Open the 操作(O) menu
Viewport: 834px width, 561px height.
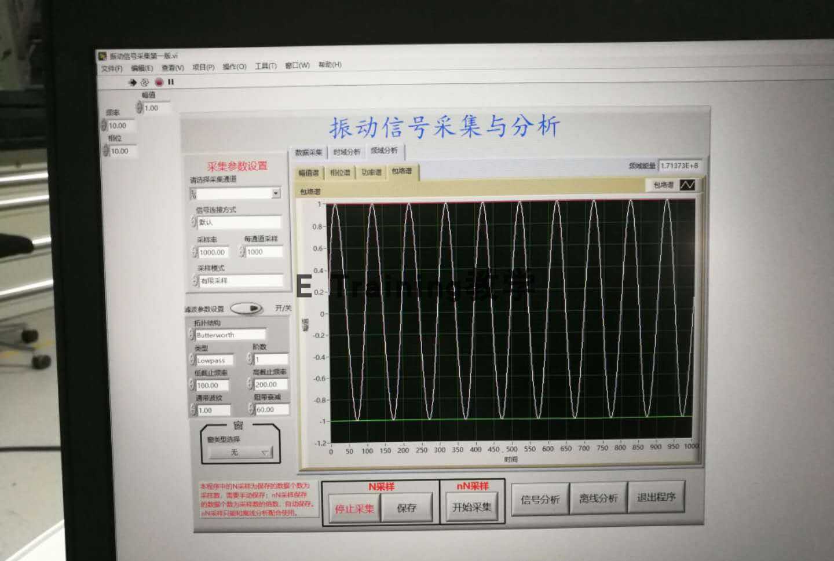(x=235, y=67)
